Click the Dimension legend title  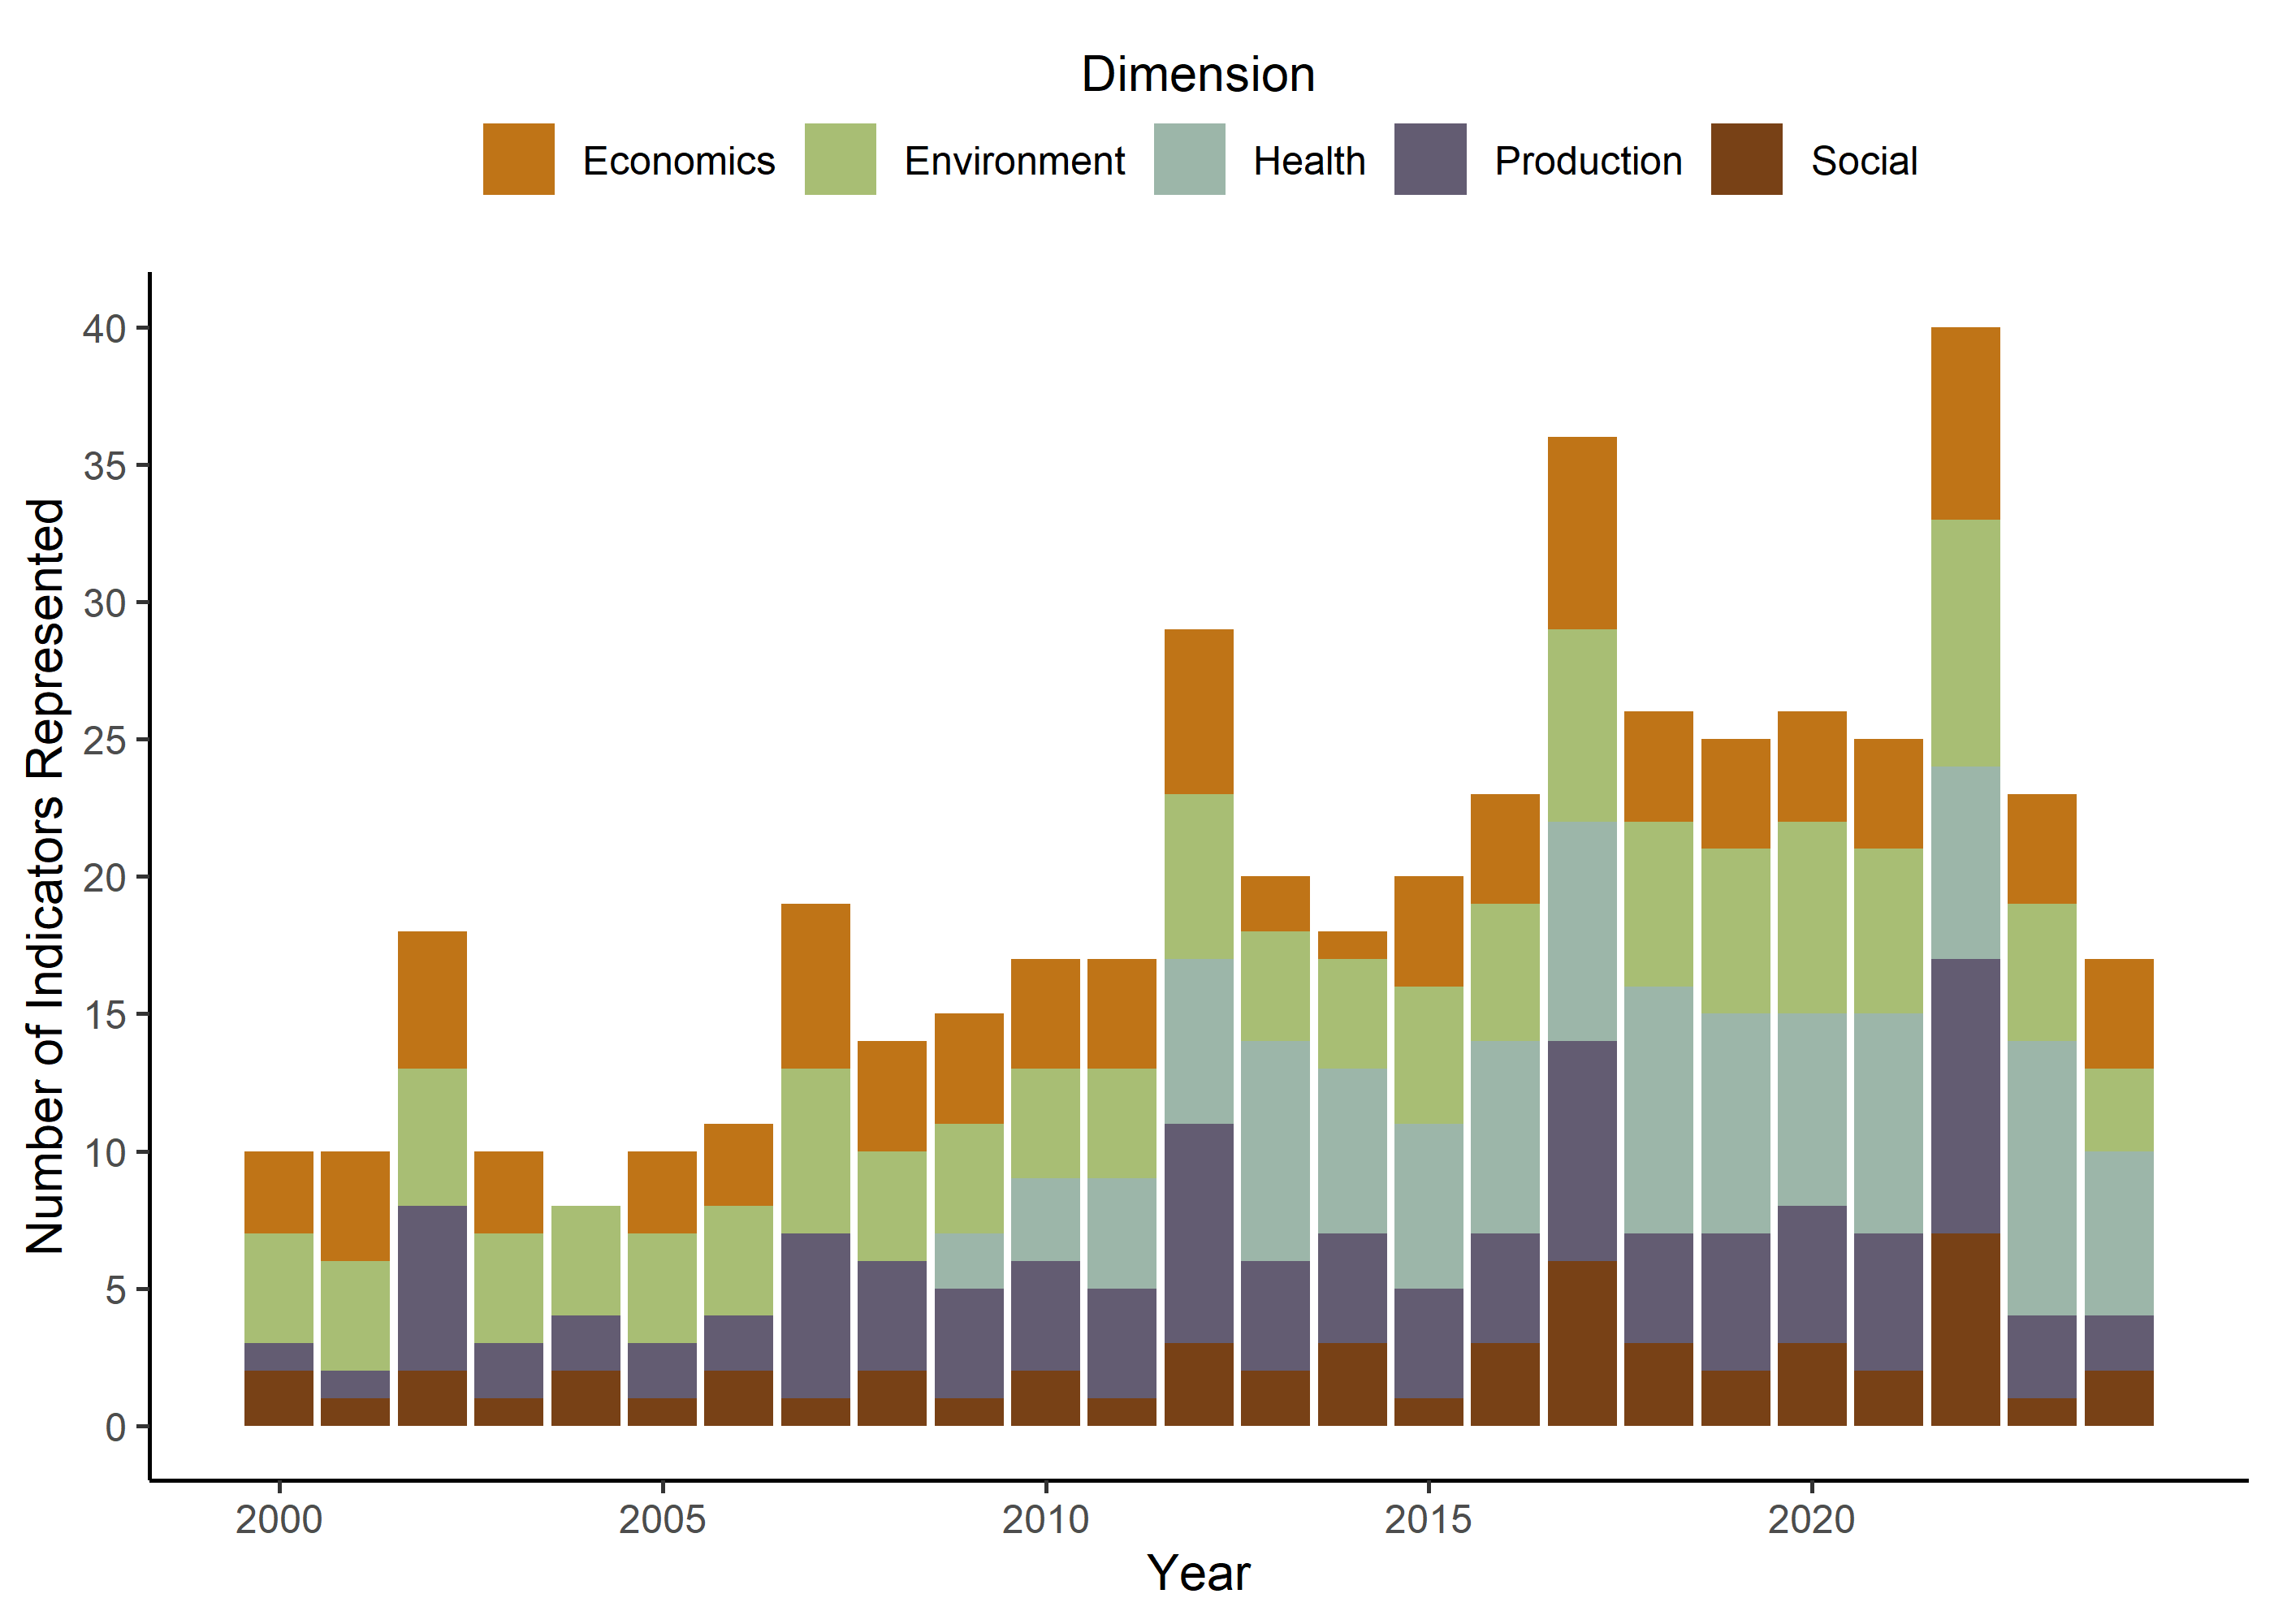1197,75
